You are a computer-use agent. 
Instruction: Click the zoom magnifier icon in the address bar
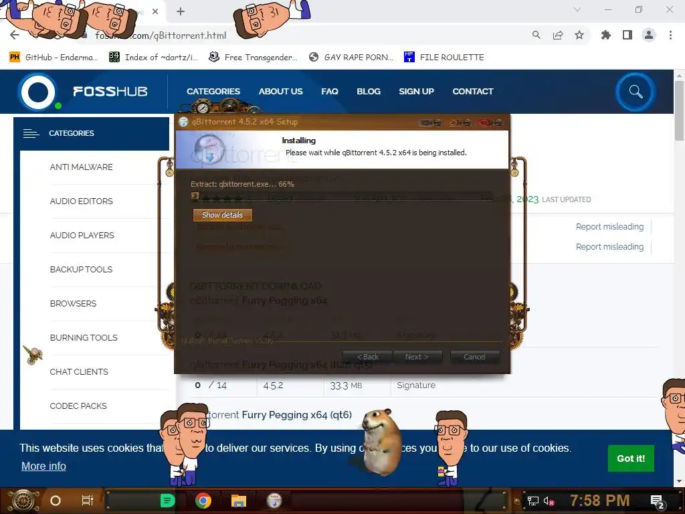(x=536, y=35)
